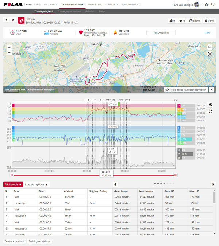Zoom out on the route map
This screenshot has height=246, width=219.
tap(9, 52)
